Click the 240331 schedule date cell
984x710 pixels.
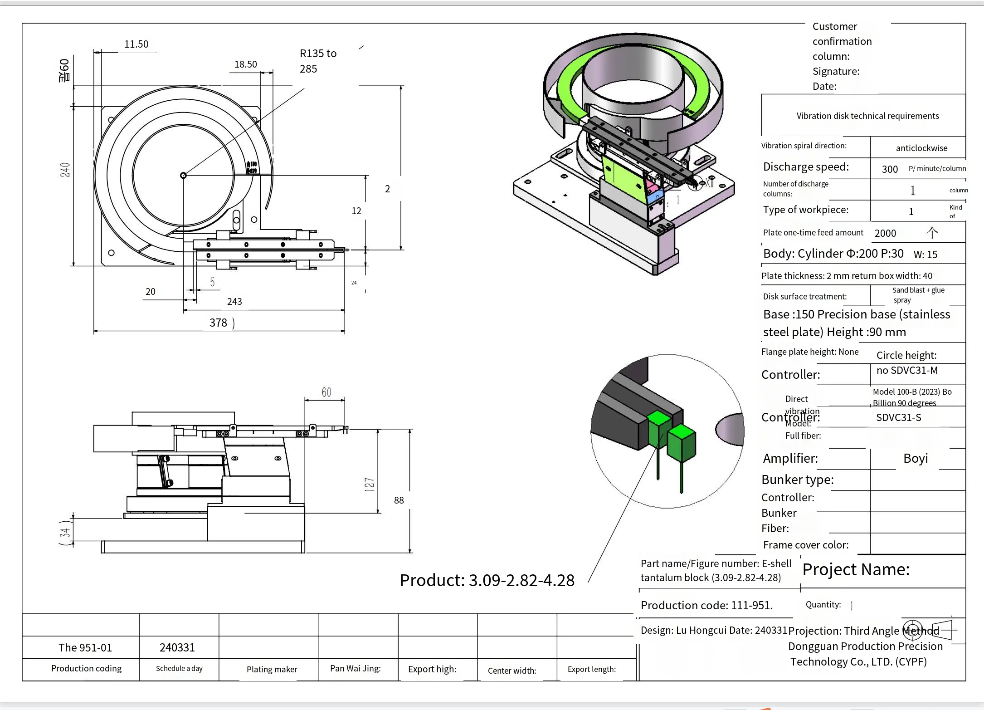coord(177,647)
